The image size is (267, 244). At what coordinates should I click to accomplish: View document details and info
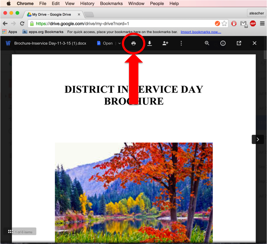tap(223, 43)
